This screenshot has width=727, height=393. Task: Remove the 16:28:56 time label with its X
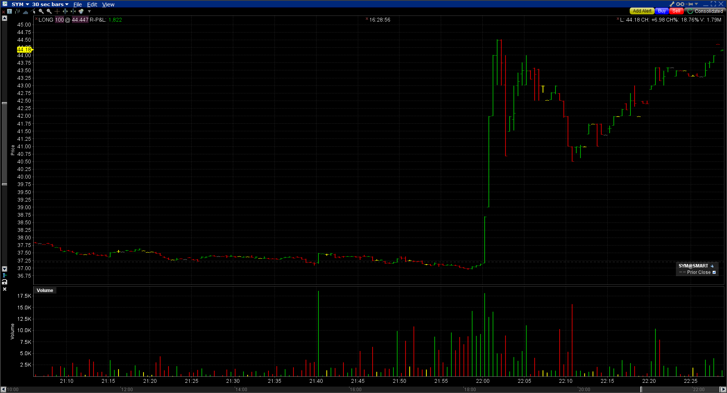tap(367, 19)
